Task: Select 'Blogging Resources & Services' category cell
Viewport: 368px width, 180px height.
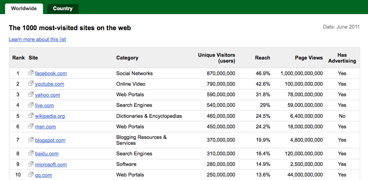Action: [141, 140]
